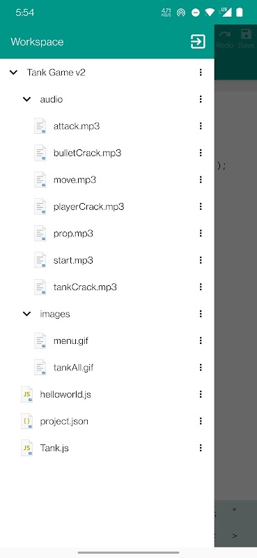The height and width of the screenshot is (558, 257).
Task: Collapse the audio folder
Action: (x=26, y=99)
